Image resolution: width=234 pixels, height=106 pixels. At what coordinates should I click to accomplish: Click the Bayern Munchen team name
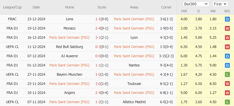point(69,75)
